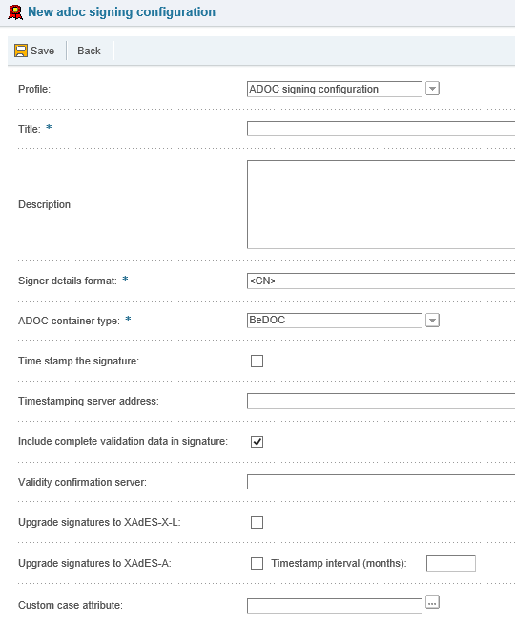Viewport: 515px width, 624px height.
Task: Tick the Upgrade signatures to XAdES-A checkbox
Action: point(257,563)
